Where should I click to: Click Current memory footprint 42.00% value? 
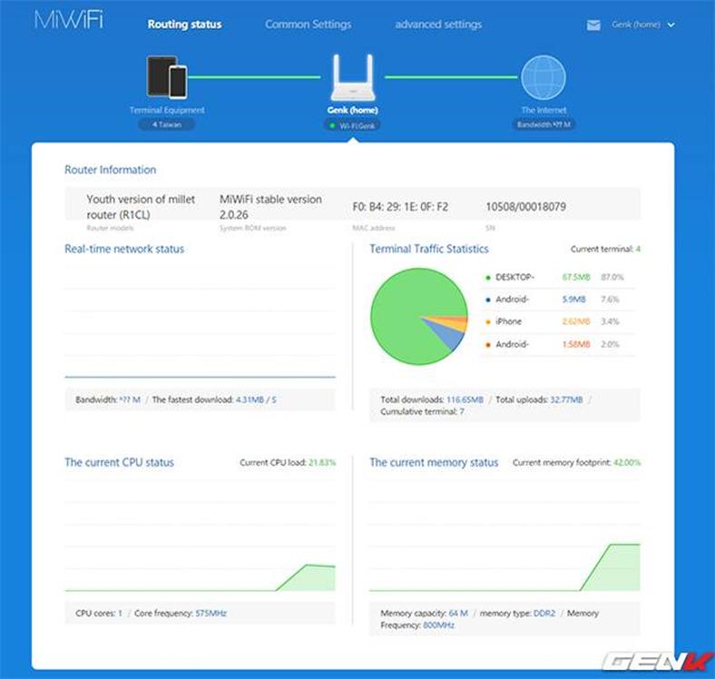coord(627,462)
